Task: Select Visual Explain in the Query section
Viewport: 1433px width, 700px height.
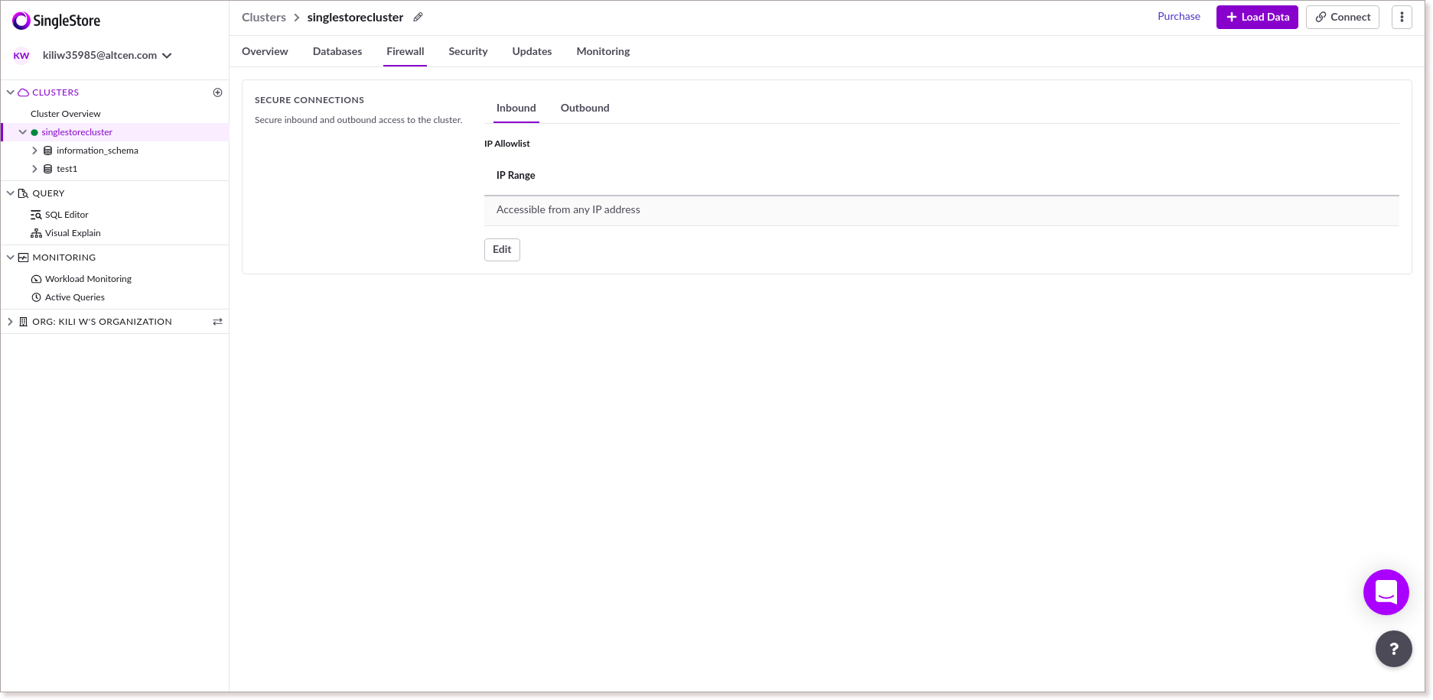Action: click(73, 232)
